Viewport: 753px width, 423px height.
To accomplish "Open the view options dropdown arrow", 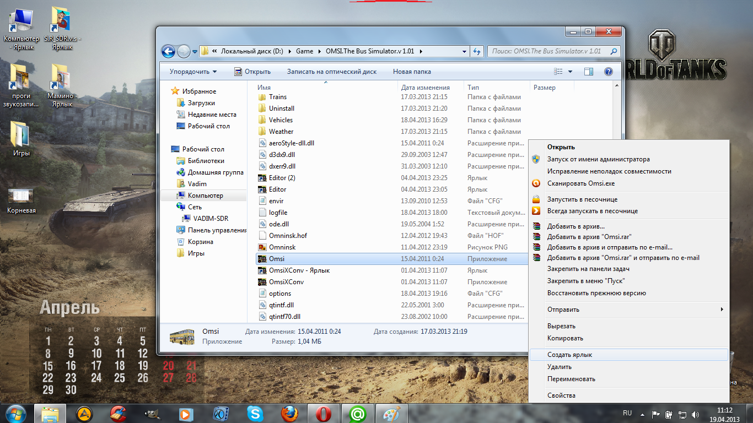I will point(570,72).
